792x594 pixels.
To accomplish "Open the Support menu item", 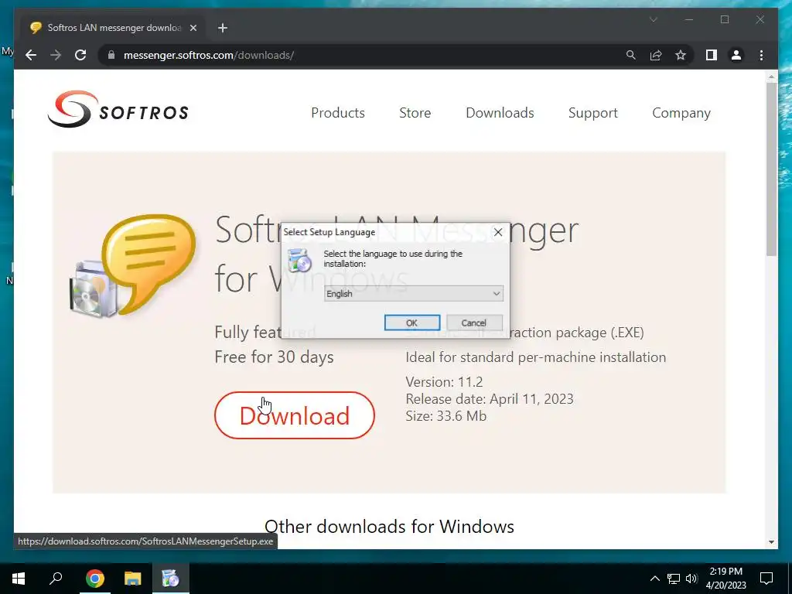I will click(x=592, y=113).
